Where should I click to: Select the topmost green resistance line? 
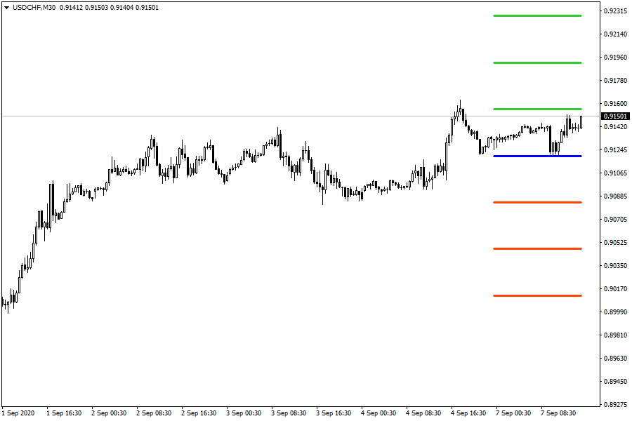(x=537, y=15)
